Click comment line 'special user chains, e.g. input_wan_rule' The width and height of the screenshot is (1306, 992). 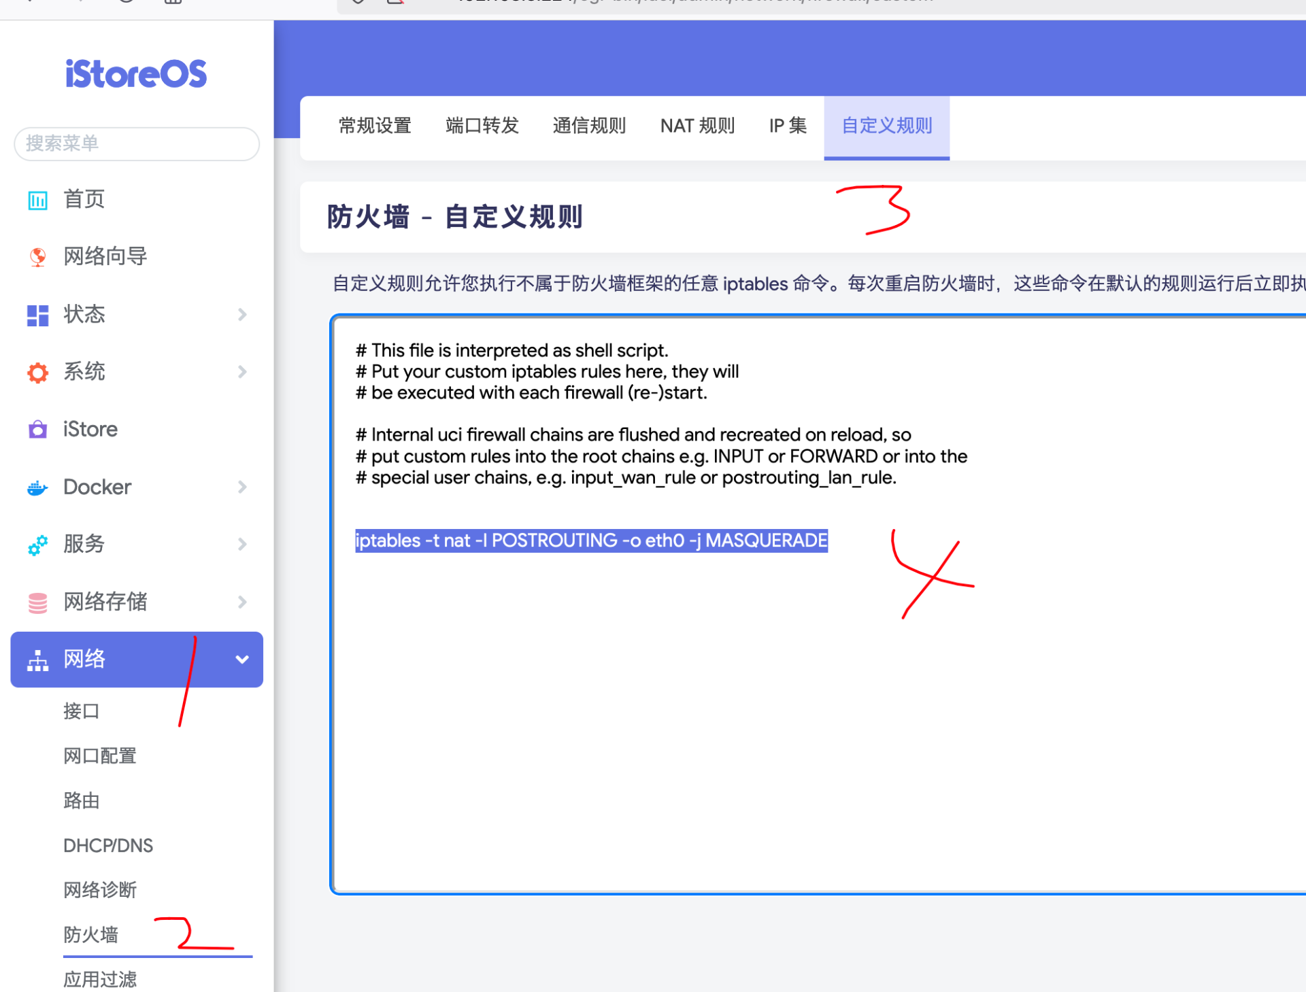626,477
